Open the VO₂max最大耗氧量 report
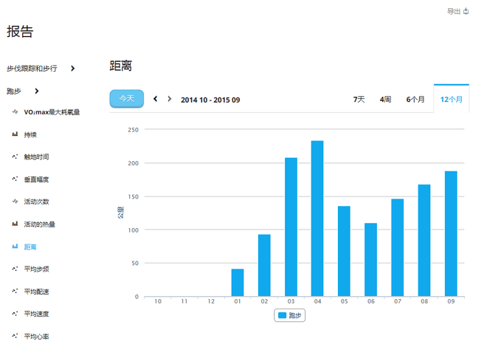 click(52, 112)
